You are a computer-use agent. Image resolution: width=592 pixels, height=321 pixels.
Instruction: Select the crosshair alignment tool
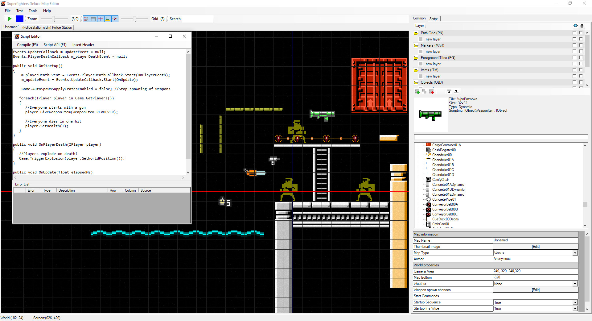101,19
